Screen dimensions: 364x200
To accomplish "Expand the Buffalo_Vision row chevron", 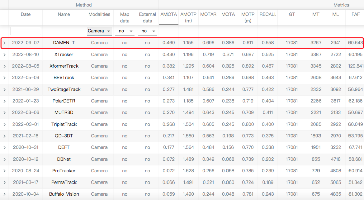I will (4, 194).
